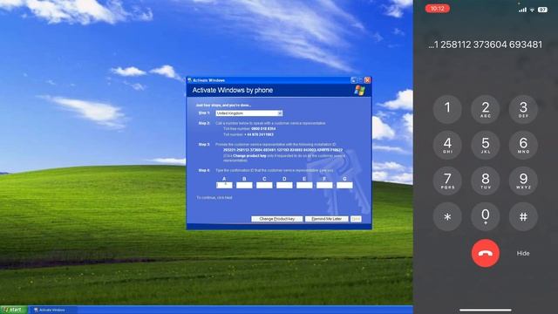Click the toll number in Step 2
This screenshot has height=314, width=558.
259,134
